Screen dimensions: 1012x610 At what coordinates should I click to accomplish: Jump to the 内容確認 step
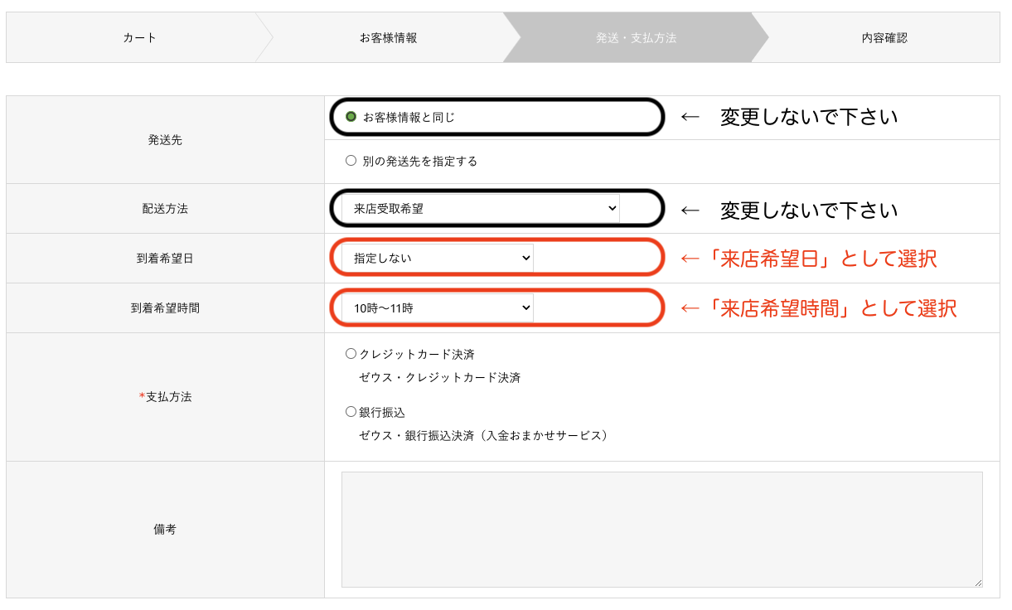coord(884,37)
